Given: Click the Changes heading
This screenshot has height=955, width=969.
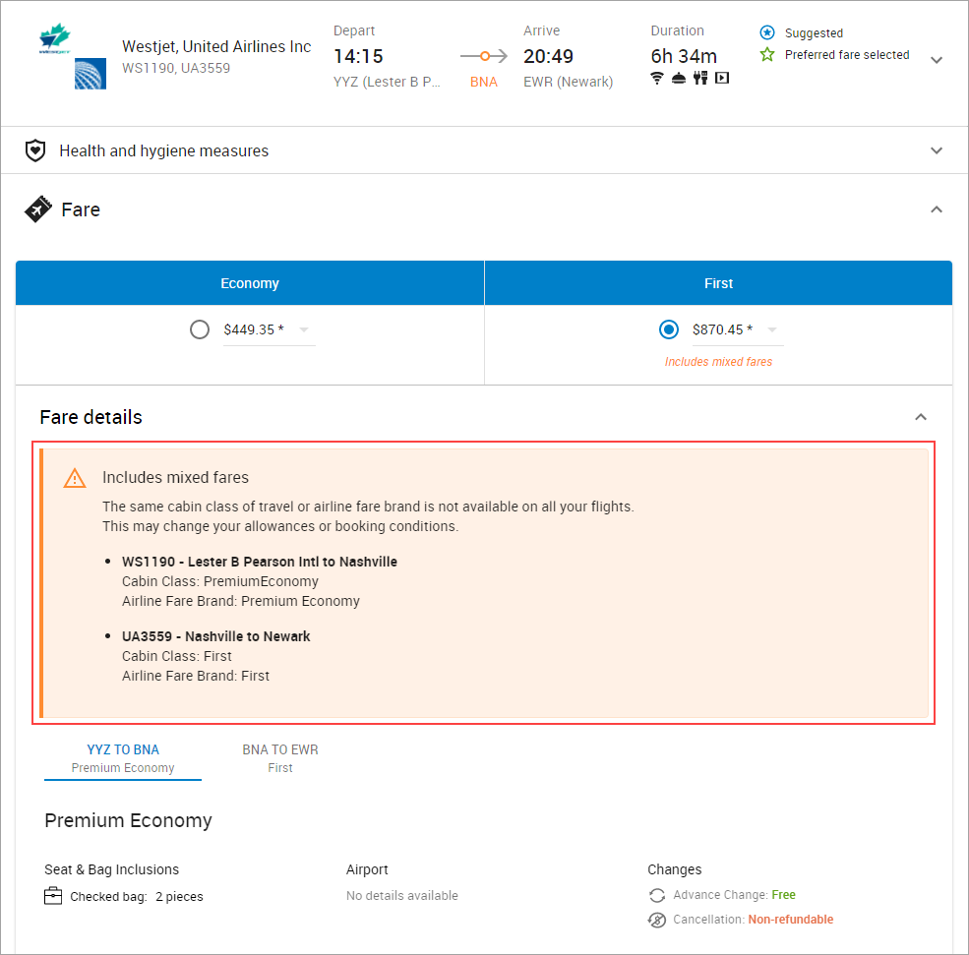Looking at the screenshot, I should click(x=675, y=869).
